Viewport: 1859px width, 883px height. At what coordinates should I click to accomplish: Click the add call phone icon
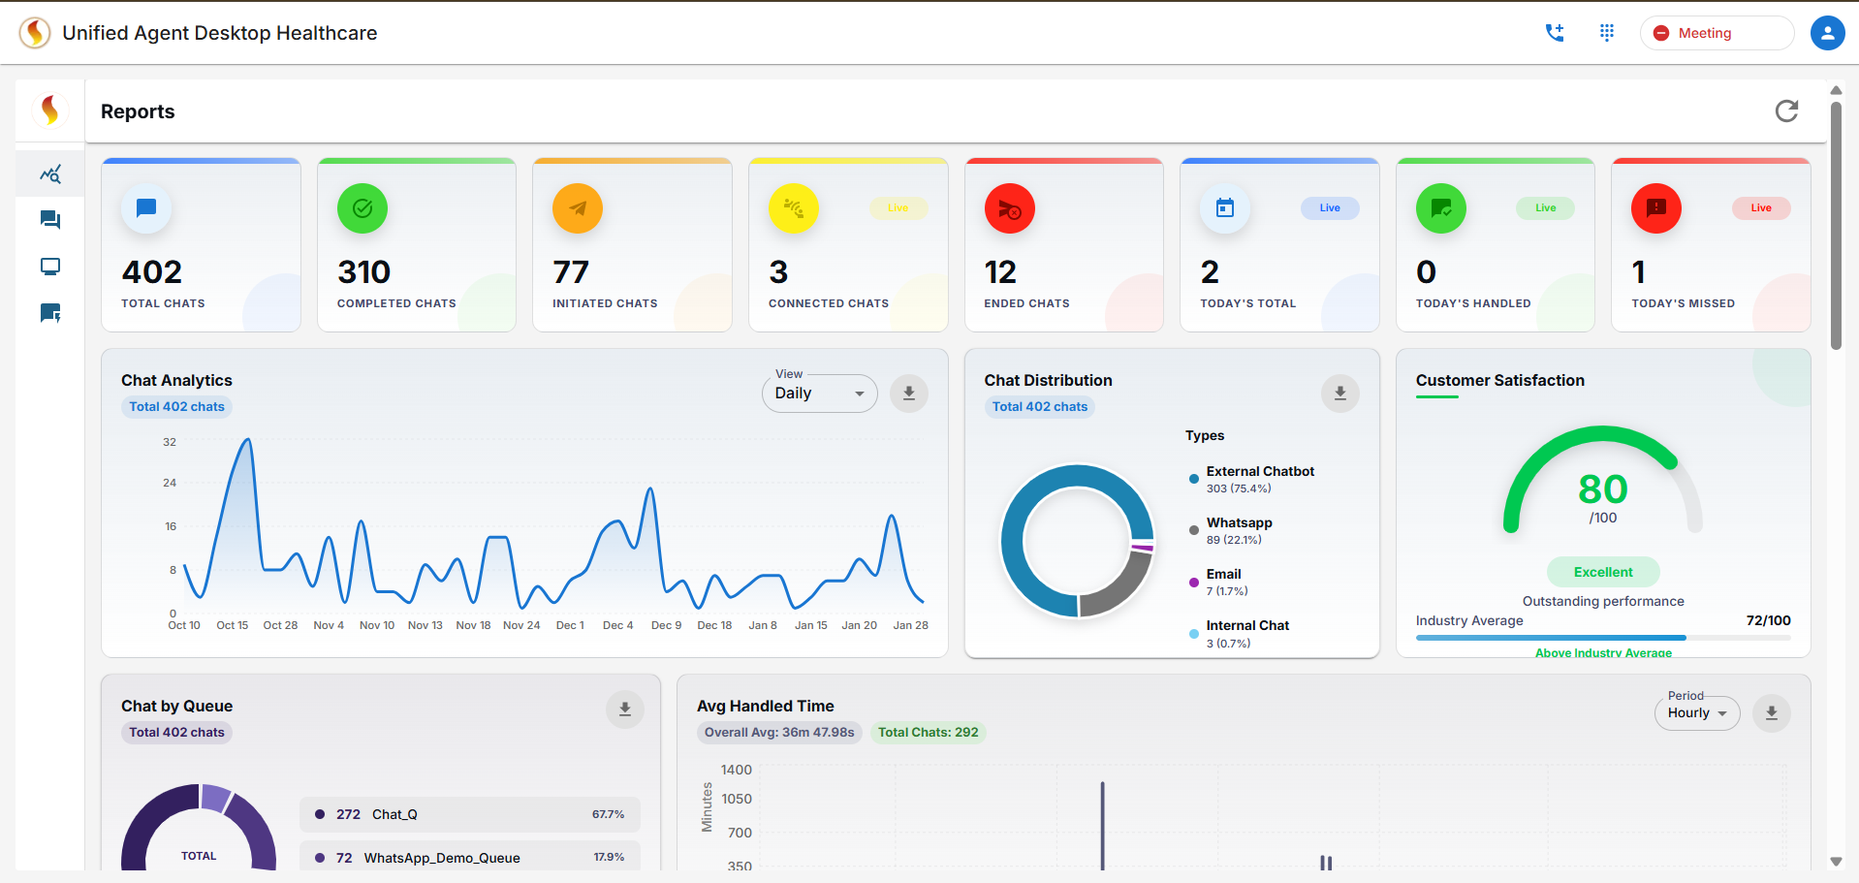(x=1555, y=33)
